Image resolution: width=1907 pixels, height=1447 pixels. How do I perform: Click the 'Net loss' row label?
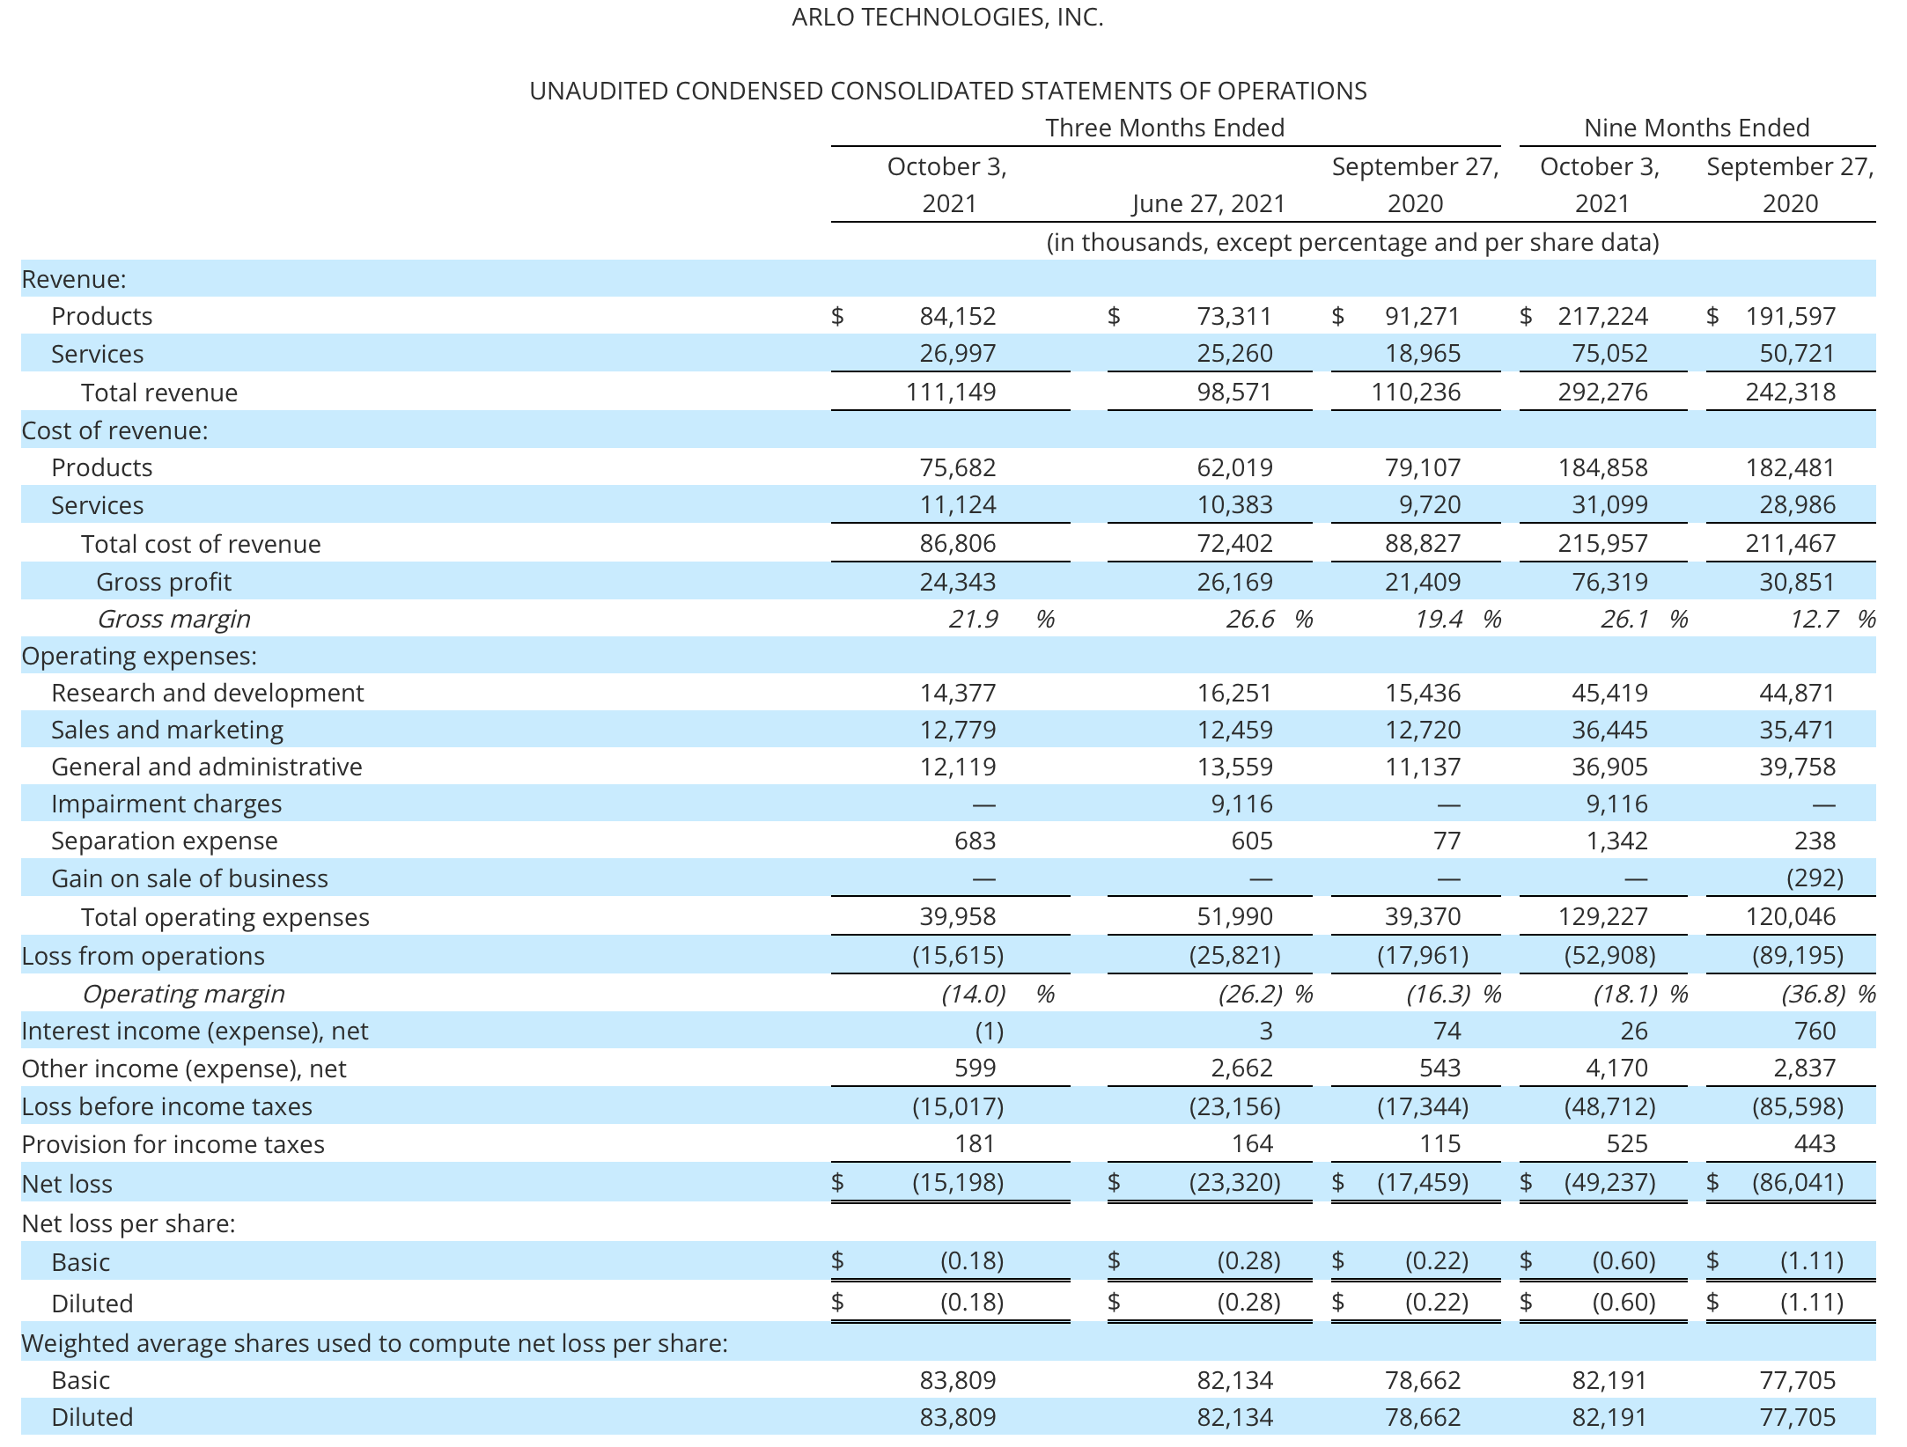[67, 1184]
